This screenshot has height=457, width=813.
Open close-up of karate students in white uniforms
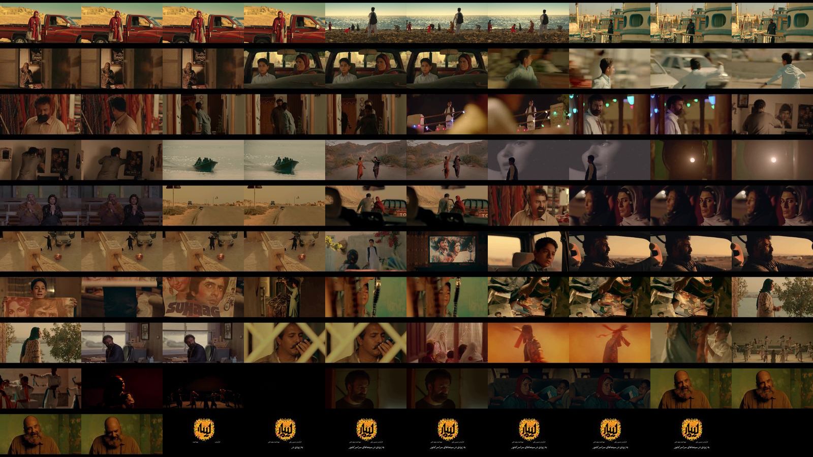tap(41, 388)
